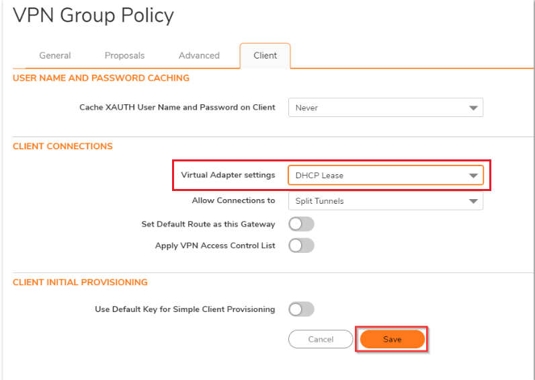Toggle Apply VPN Access Control List
This screenshot has height=380, width=535.
301,245
